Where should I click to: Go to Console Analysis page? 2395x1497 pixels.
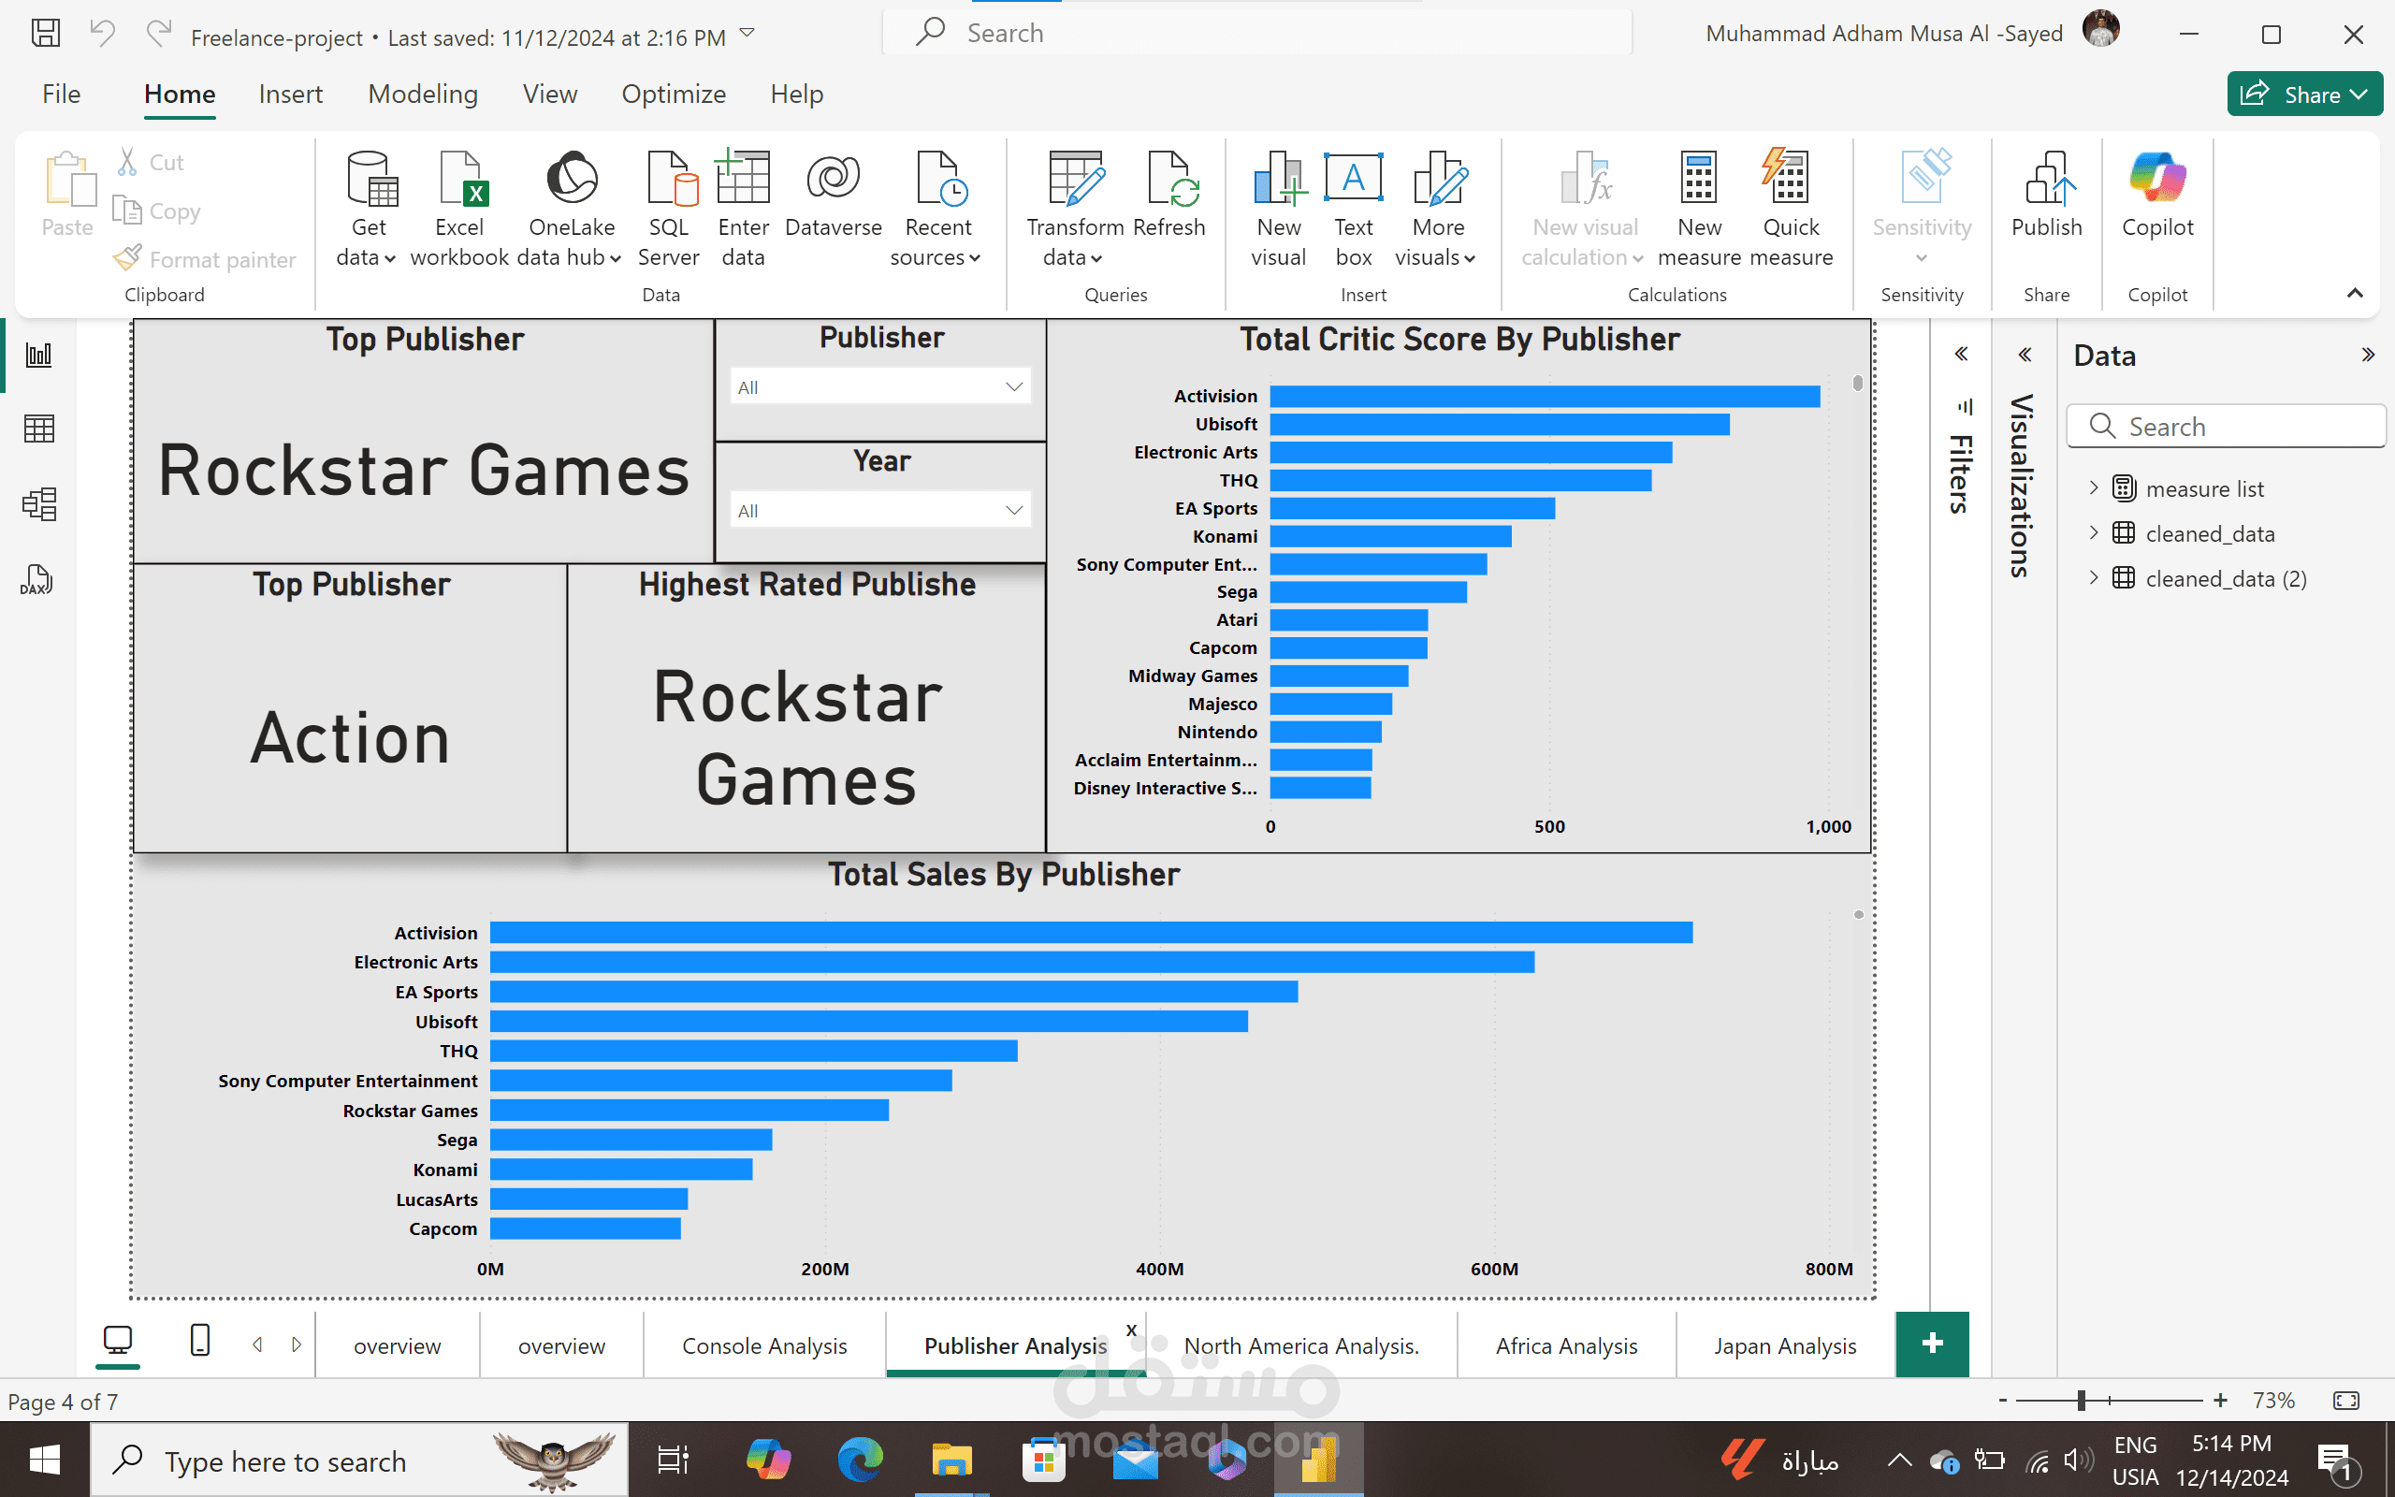click(764, 1345)
